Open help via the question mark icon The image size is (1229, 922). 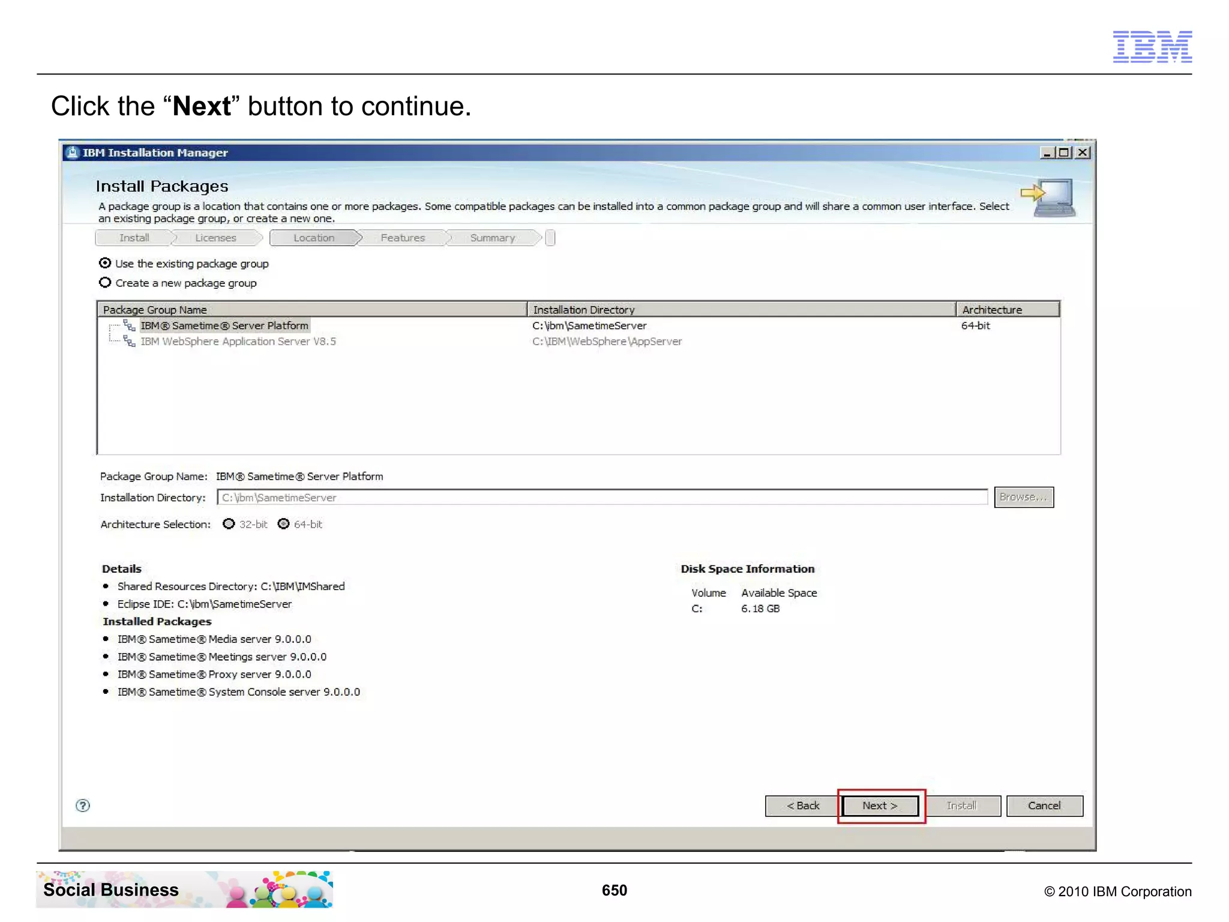[x=83, y=806]
